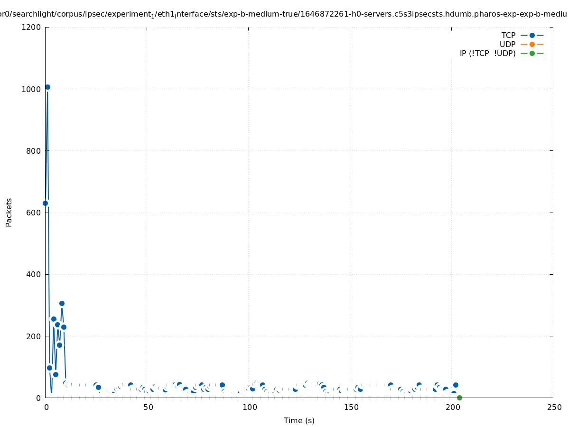This screenshot has width=568, height=427.
Task: Click the orange UDP legend marker
Action: click(532, 44)
